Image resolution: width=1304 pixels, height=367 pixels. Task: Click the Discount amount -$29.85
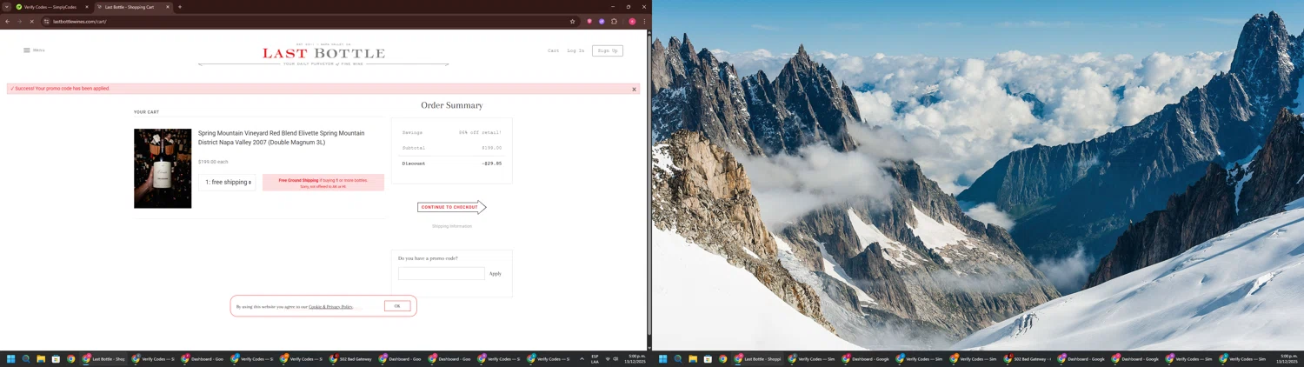click(x=492, y=163)
